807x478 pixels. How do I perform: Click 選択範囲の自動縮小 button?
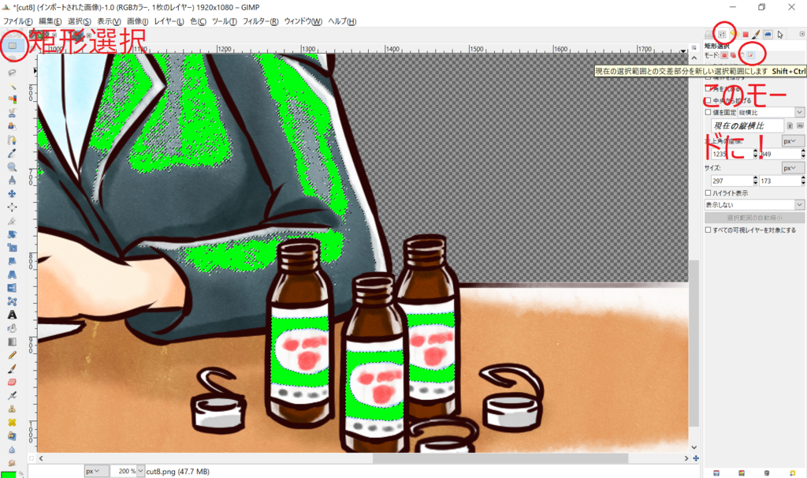point(754,218)
